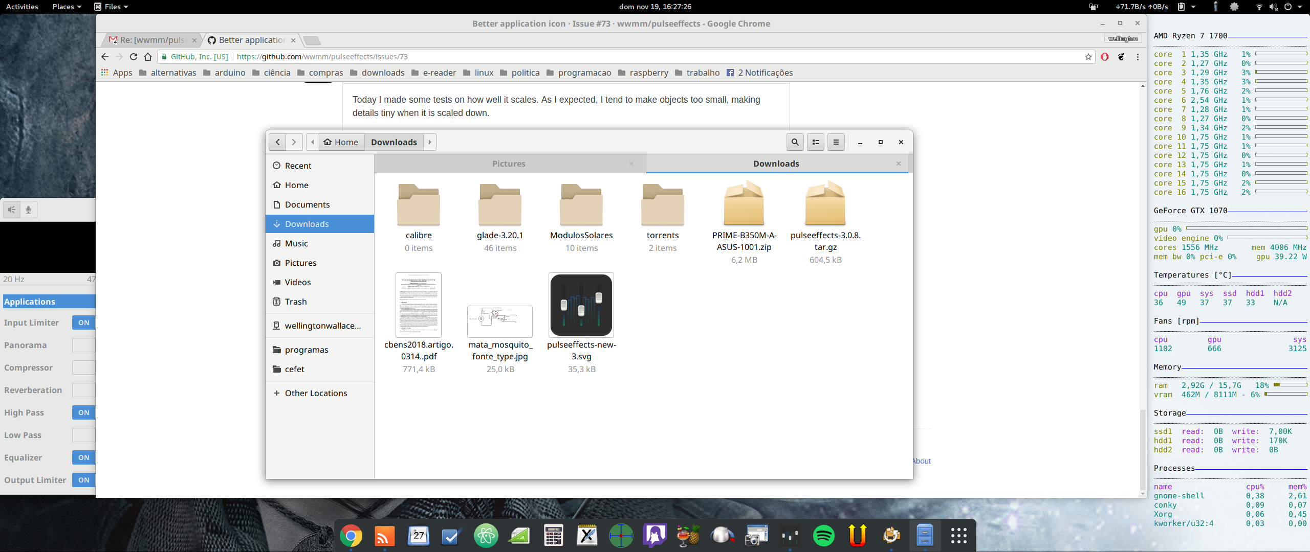Select the calibre folder

tap(419, 204)
